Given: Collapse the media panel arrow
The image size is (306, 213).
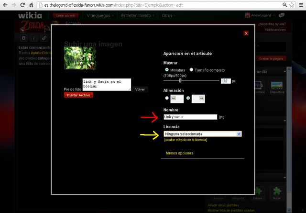Looking at the screenshot, I should click(x=285, y=72).
